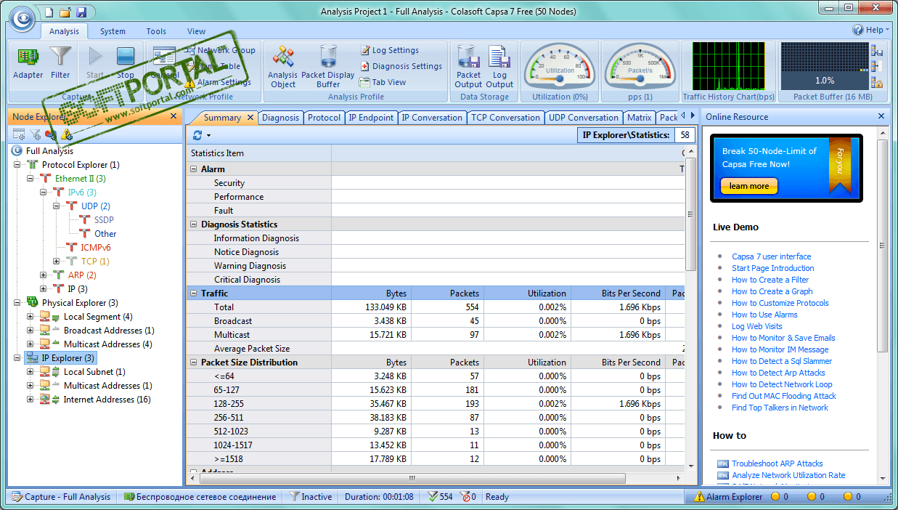Close the Summary tab
Image resolution: width=898 pixels, height=510 pixels.
click(x=250, y=118)
